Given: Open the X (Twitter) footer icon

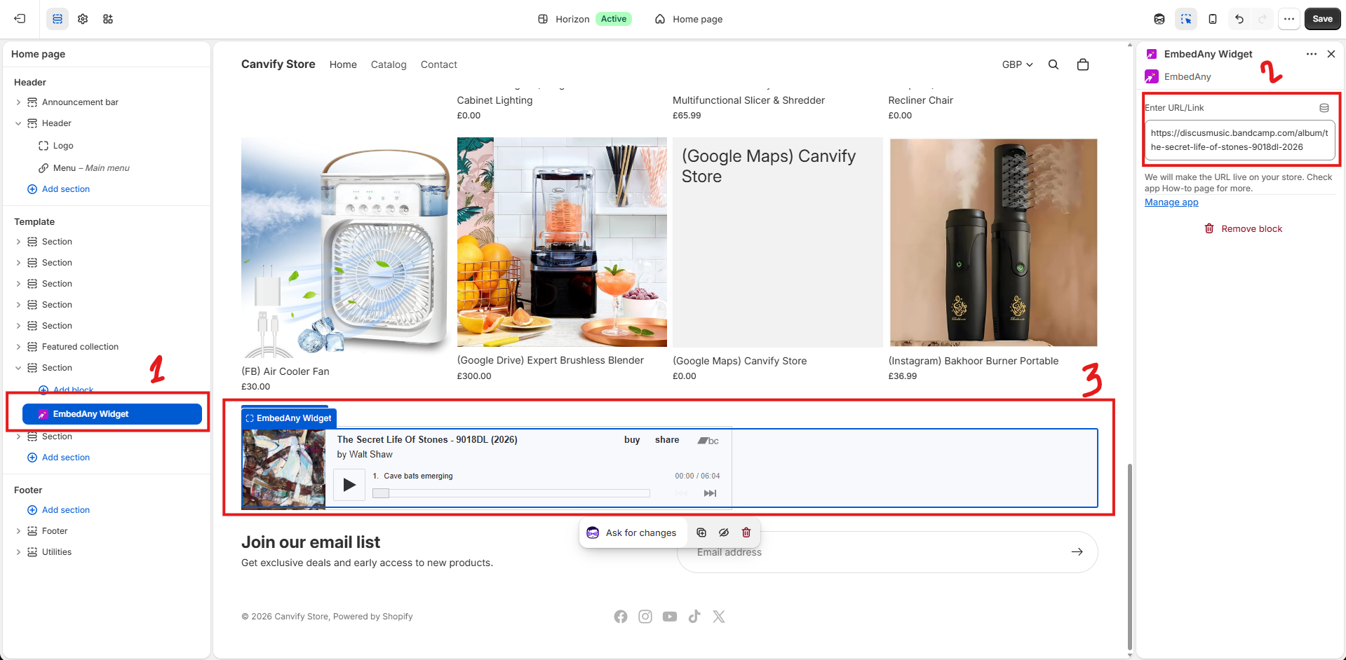Looking at the screenshot, I should tap(719, 617).
